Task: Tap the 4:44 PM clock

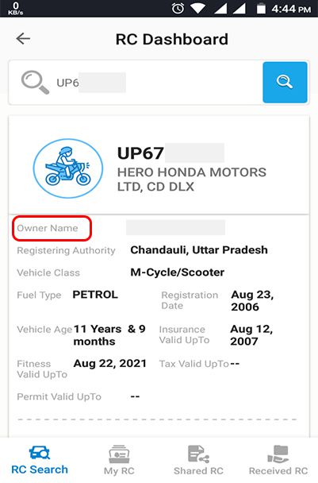Action: [291, 9]
